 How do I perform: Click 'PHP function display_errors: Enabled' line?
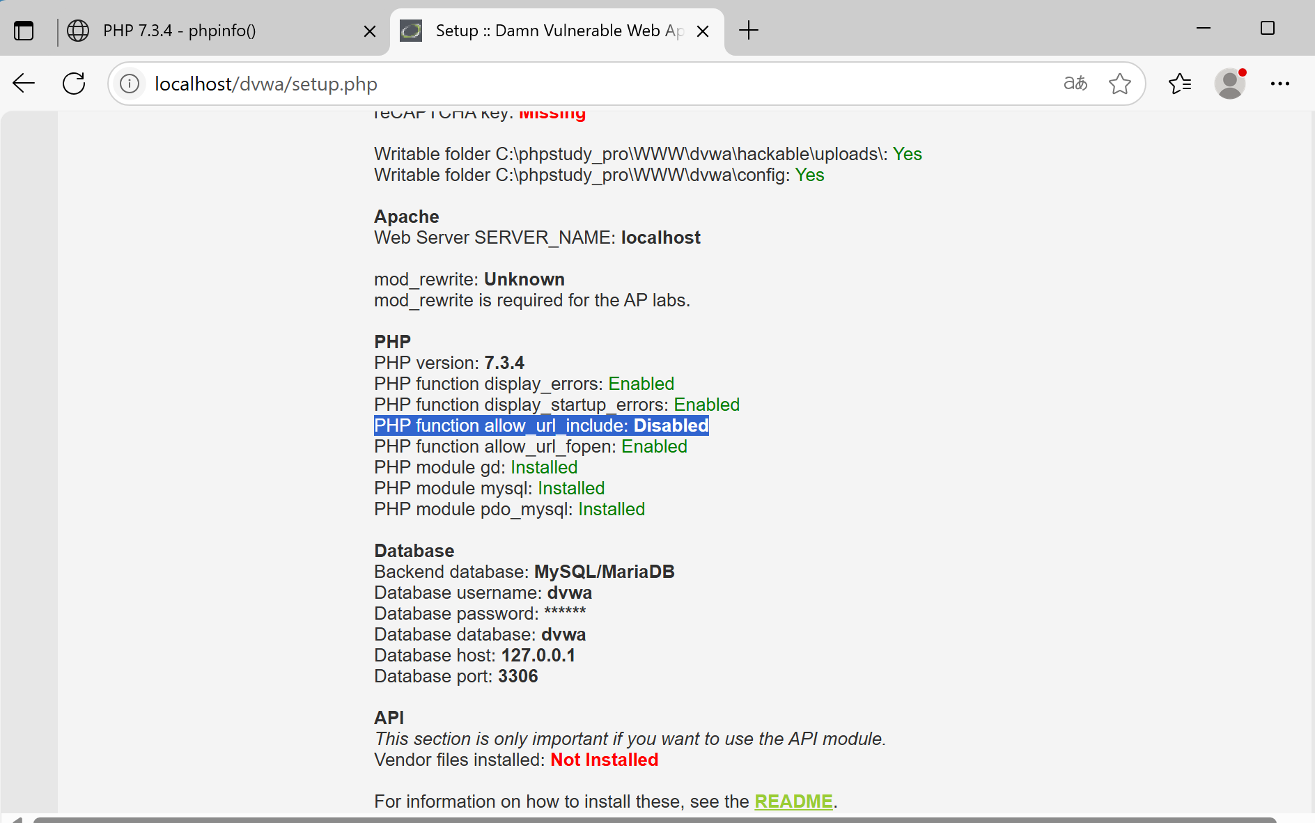[x=524, y=384]
